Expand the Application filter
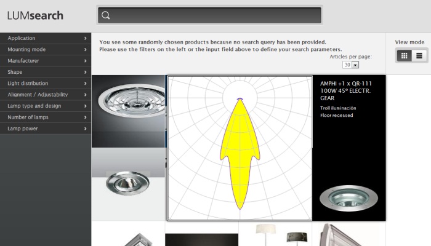This screenshot has height=246, width=431. click(46, 38)
